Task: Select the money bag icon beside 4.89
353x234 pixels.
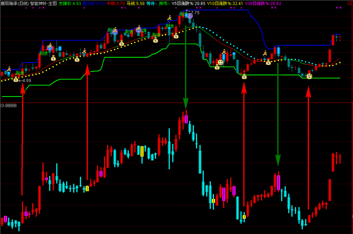Action: [x=16, y=79]
